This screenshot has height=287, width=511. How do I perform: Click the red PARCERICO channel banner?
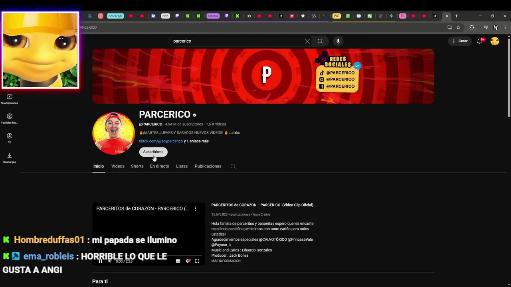263,76
